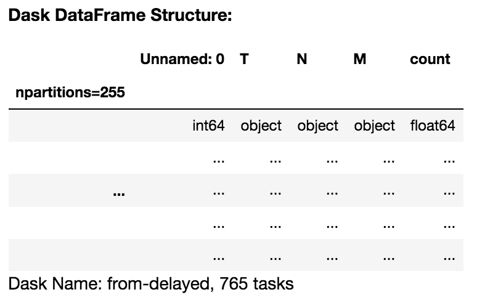Select the object dtype under N column
498x308 pixels.
317,126
